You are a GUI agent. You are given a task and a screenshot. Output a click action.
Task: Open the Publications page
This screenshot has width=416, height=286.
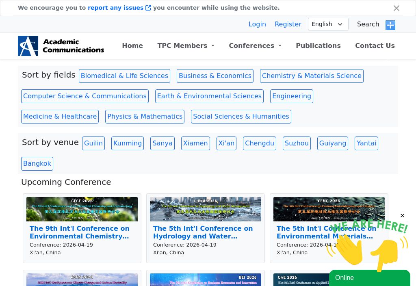pyautogui.click(x=318, y=45)
